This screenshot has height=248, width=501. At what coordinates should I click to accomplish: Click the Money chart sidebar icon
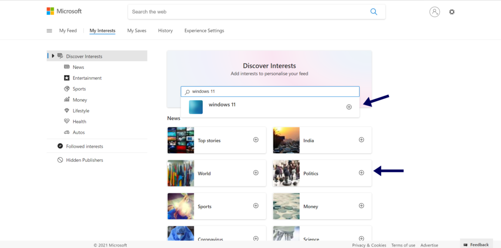(67, 99)
